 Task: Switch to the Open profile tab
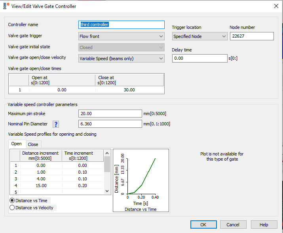pyautogui.click(x=17, y=144)
